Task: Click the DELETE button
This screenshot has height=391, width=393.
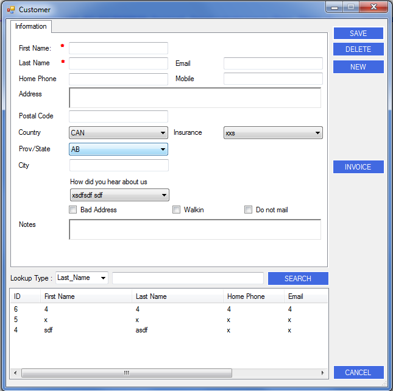Action: (x=358, y=49)
